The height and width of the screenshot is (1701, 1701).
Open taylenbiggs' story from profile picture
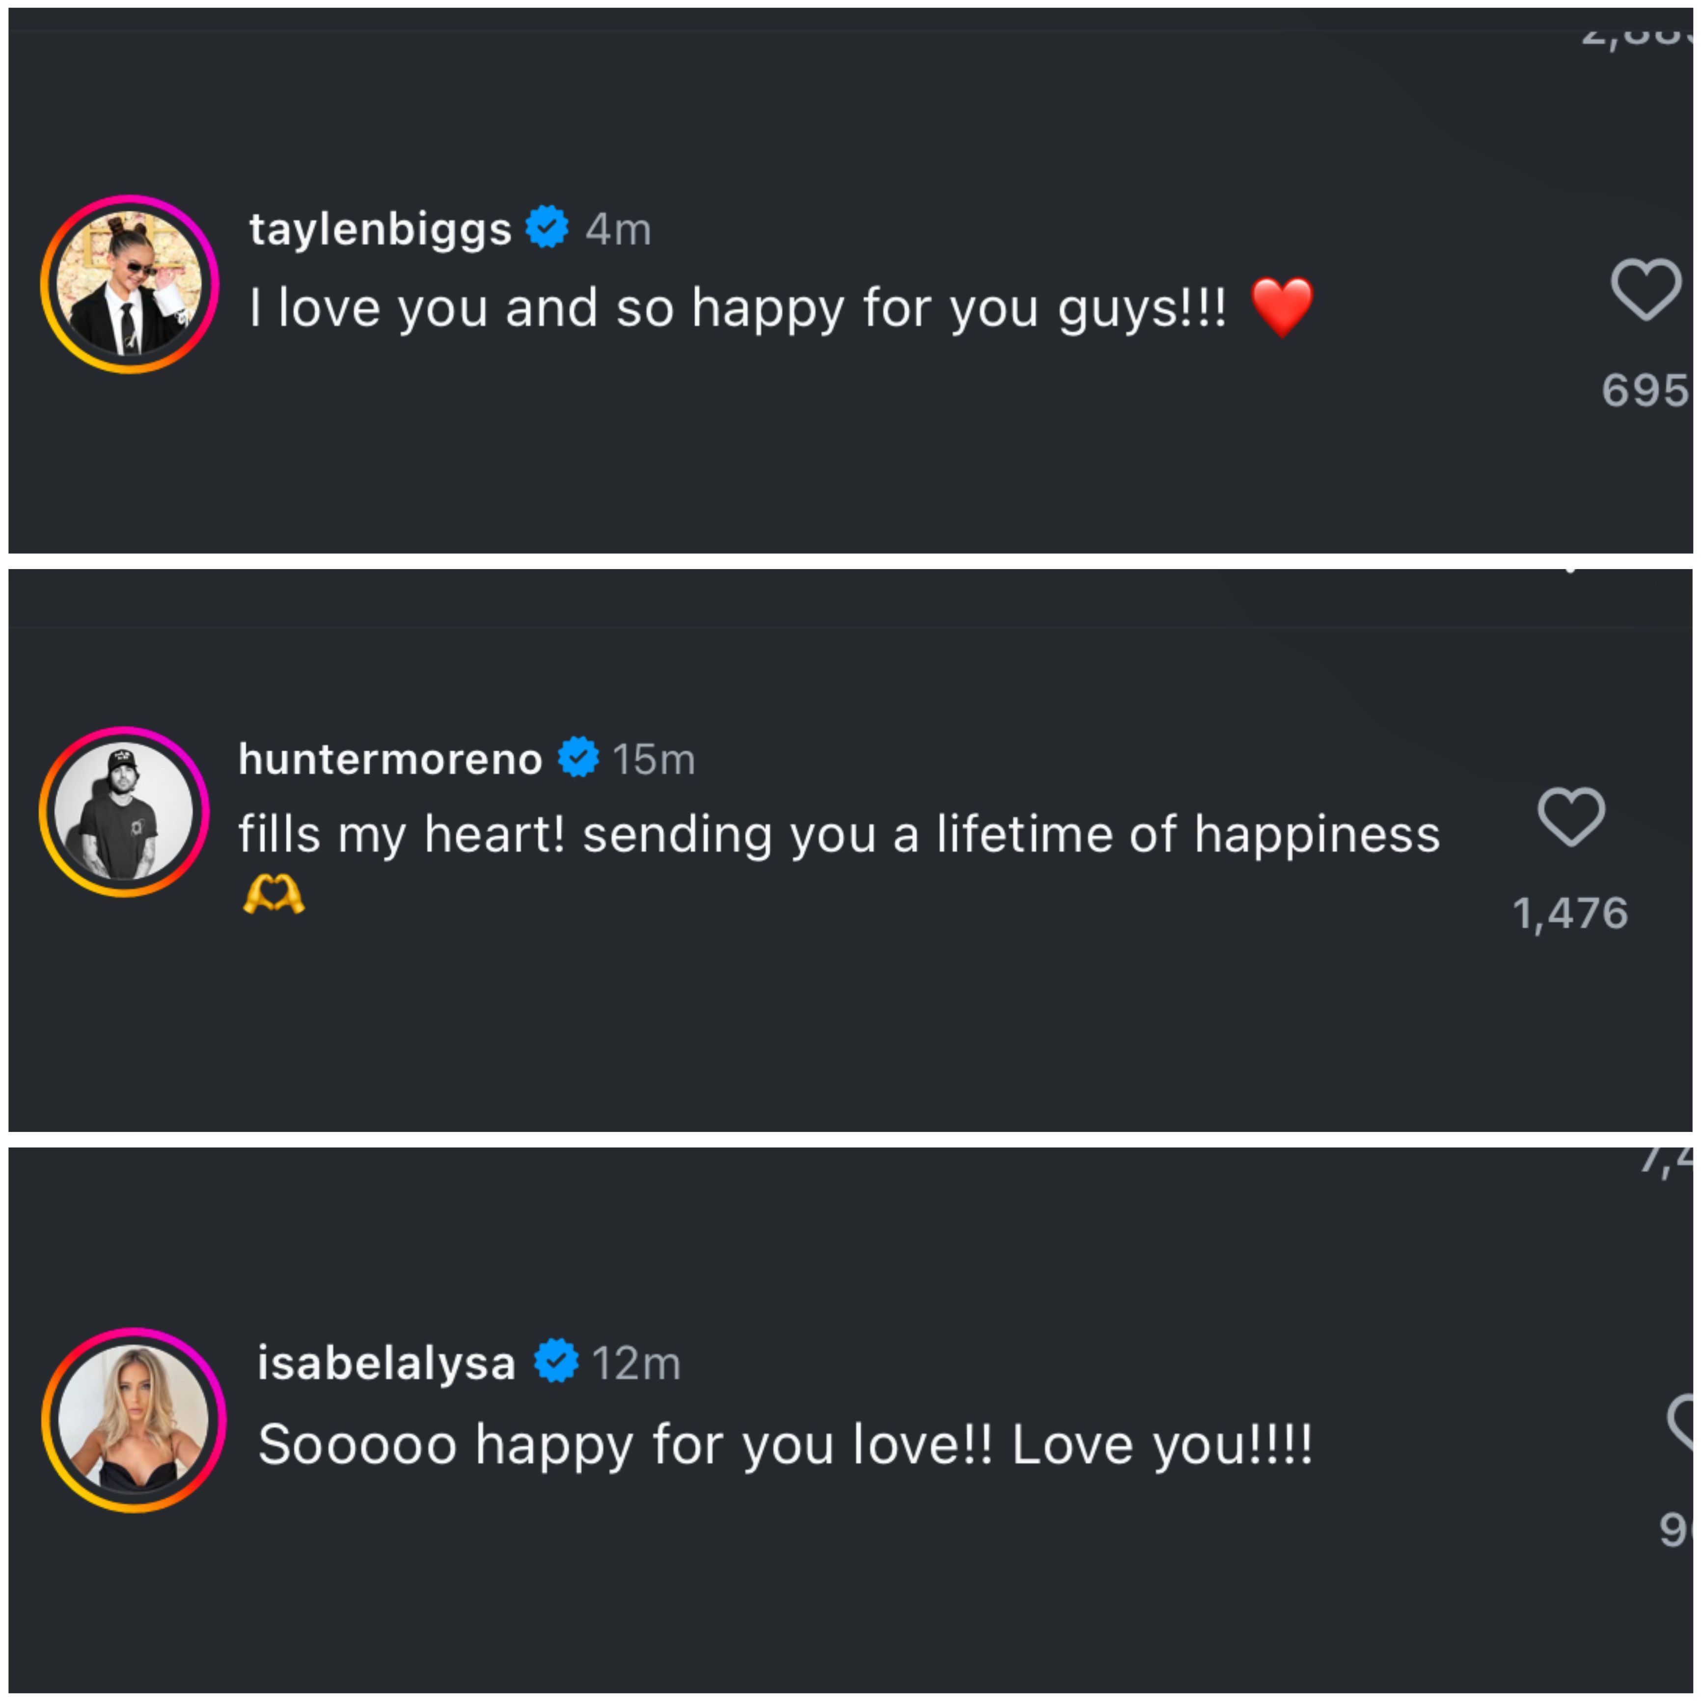tap(130, 283)
